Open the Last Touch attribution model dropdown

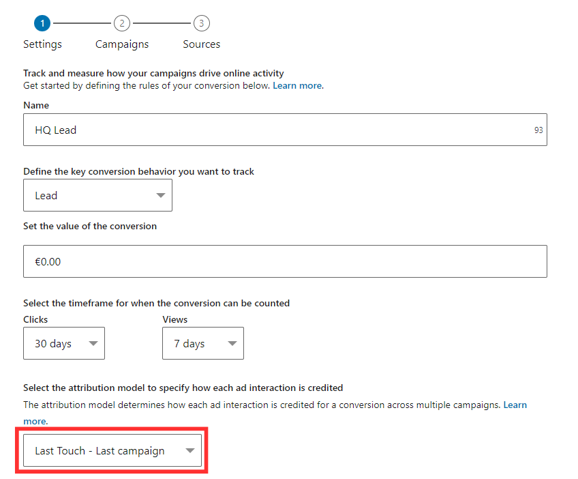point(112,450)
